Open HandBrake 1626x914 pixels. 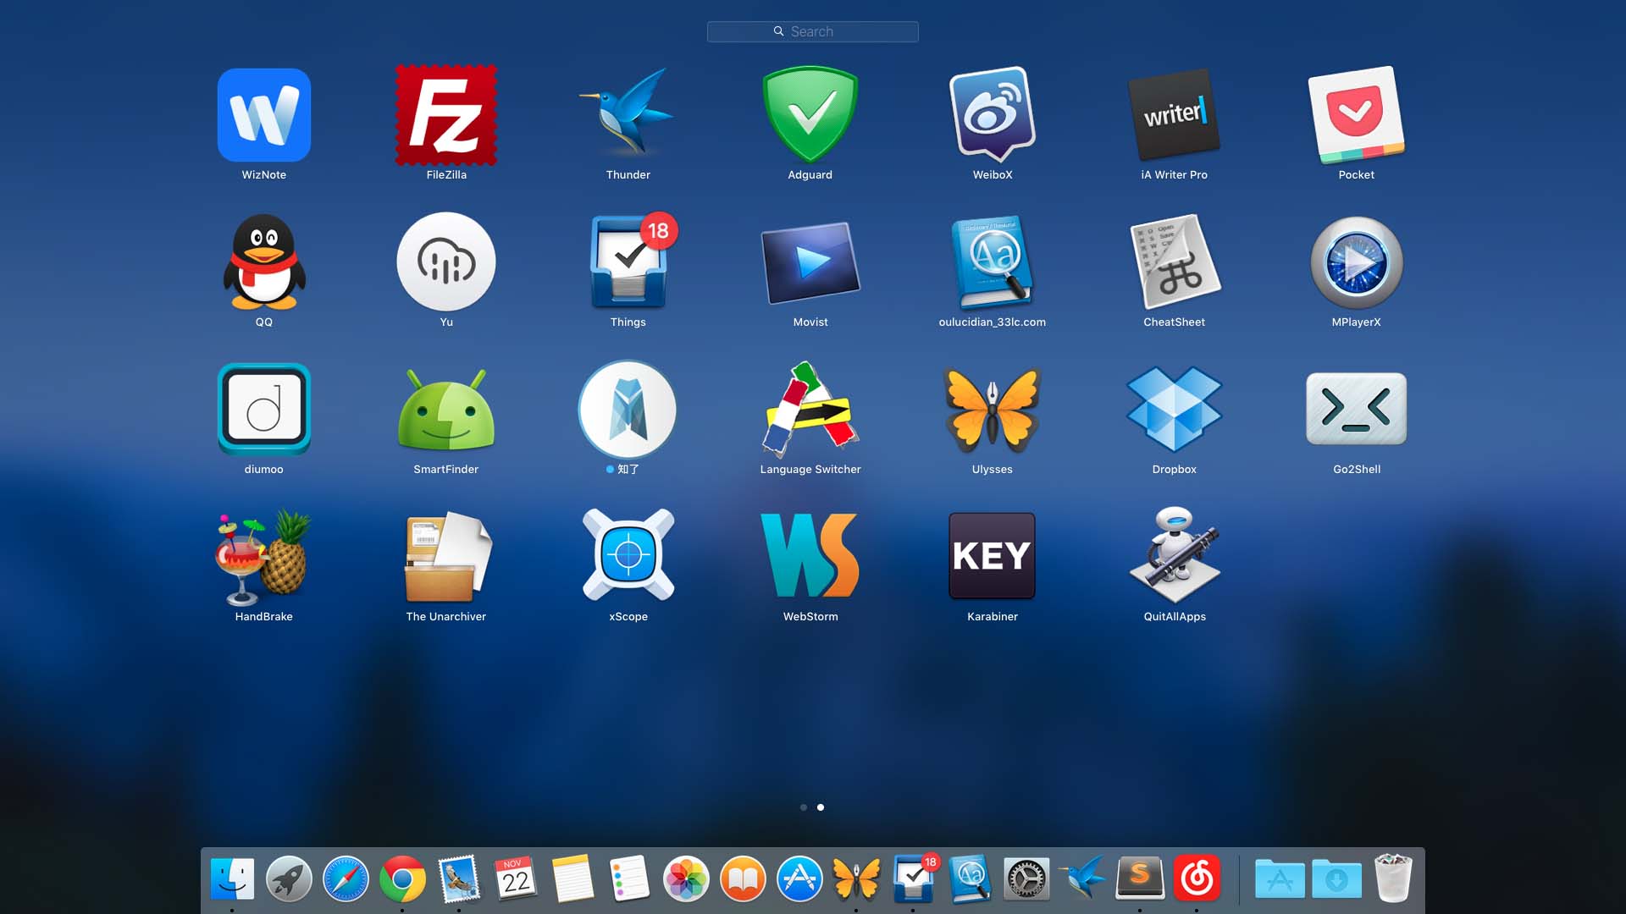click(x=264, y=557)
